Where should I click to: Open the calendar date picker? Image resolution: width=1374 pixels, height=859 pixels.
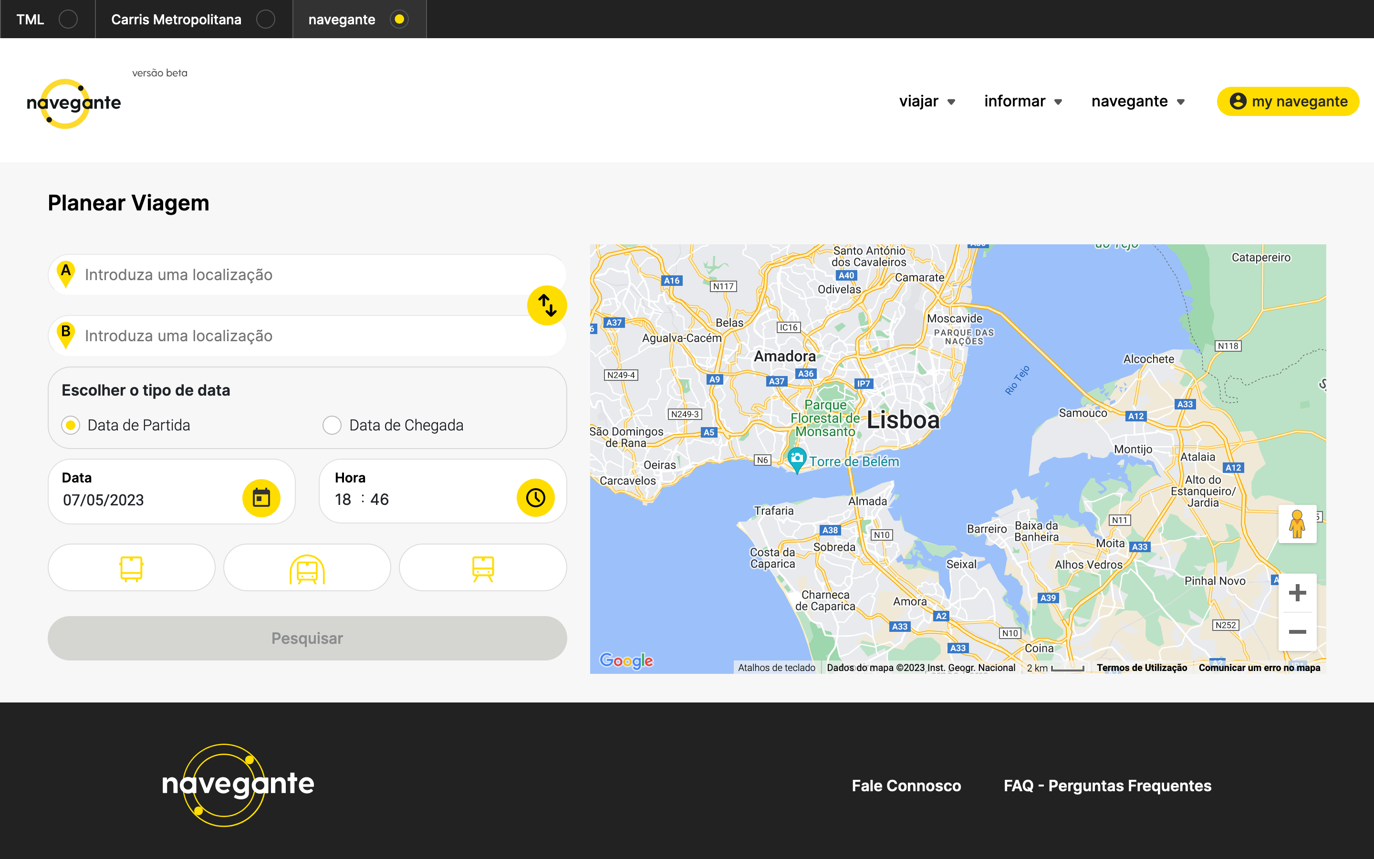[261, 498]
